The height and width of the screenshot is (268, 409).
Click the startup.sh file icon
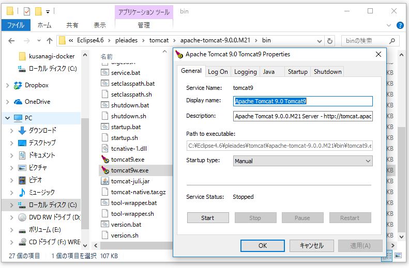click(x=105, y=138)
